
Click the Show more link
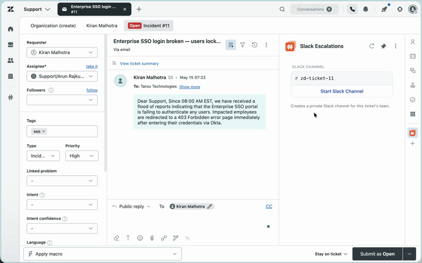190,87
